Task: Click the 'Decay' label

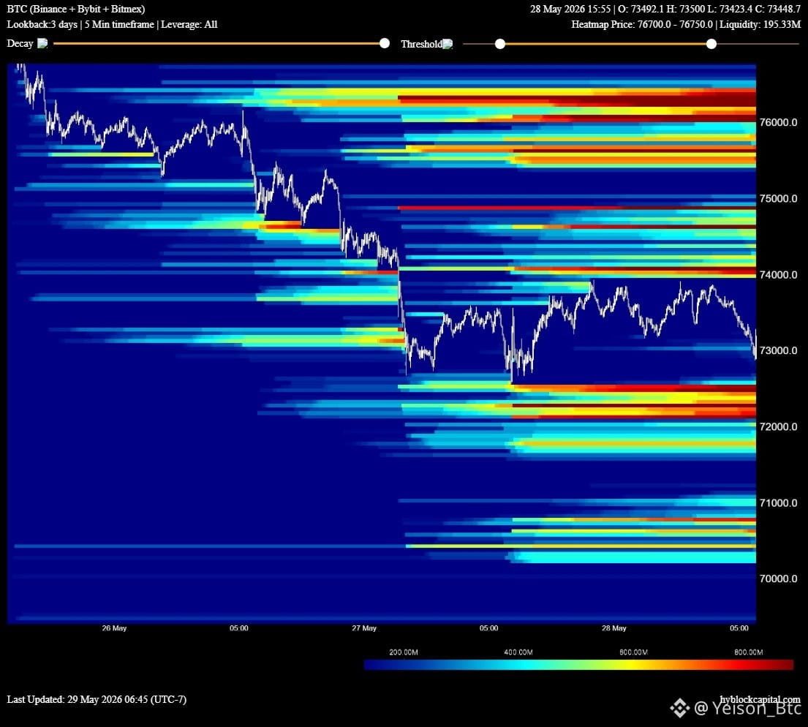Action: point(20,43)
